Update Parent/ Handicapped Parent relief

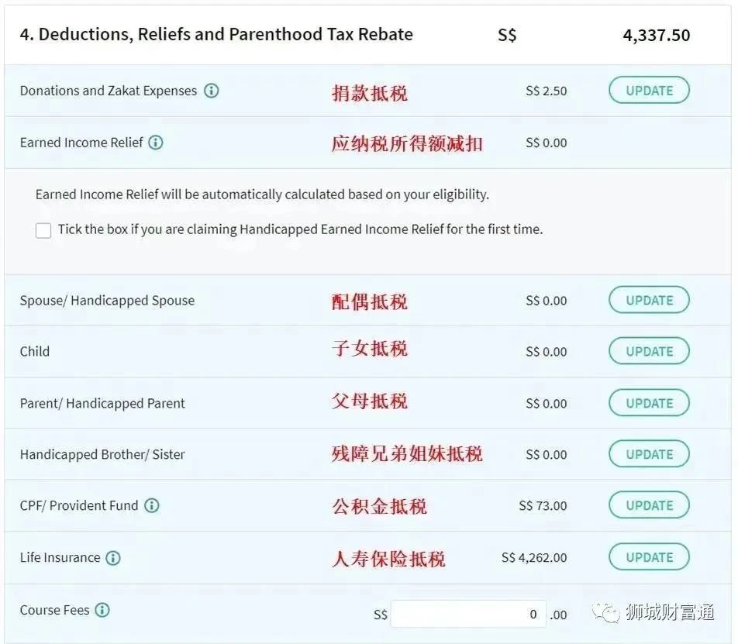click(x=649, y=403)
